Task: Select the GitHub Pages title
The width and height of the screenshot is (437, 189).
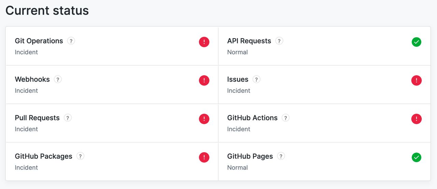Action: [250, 156]
